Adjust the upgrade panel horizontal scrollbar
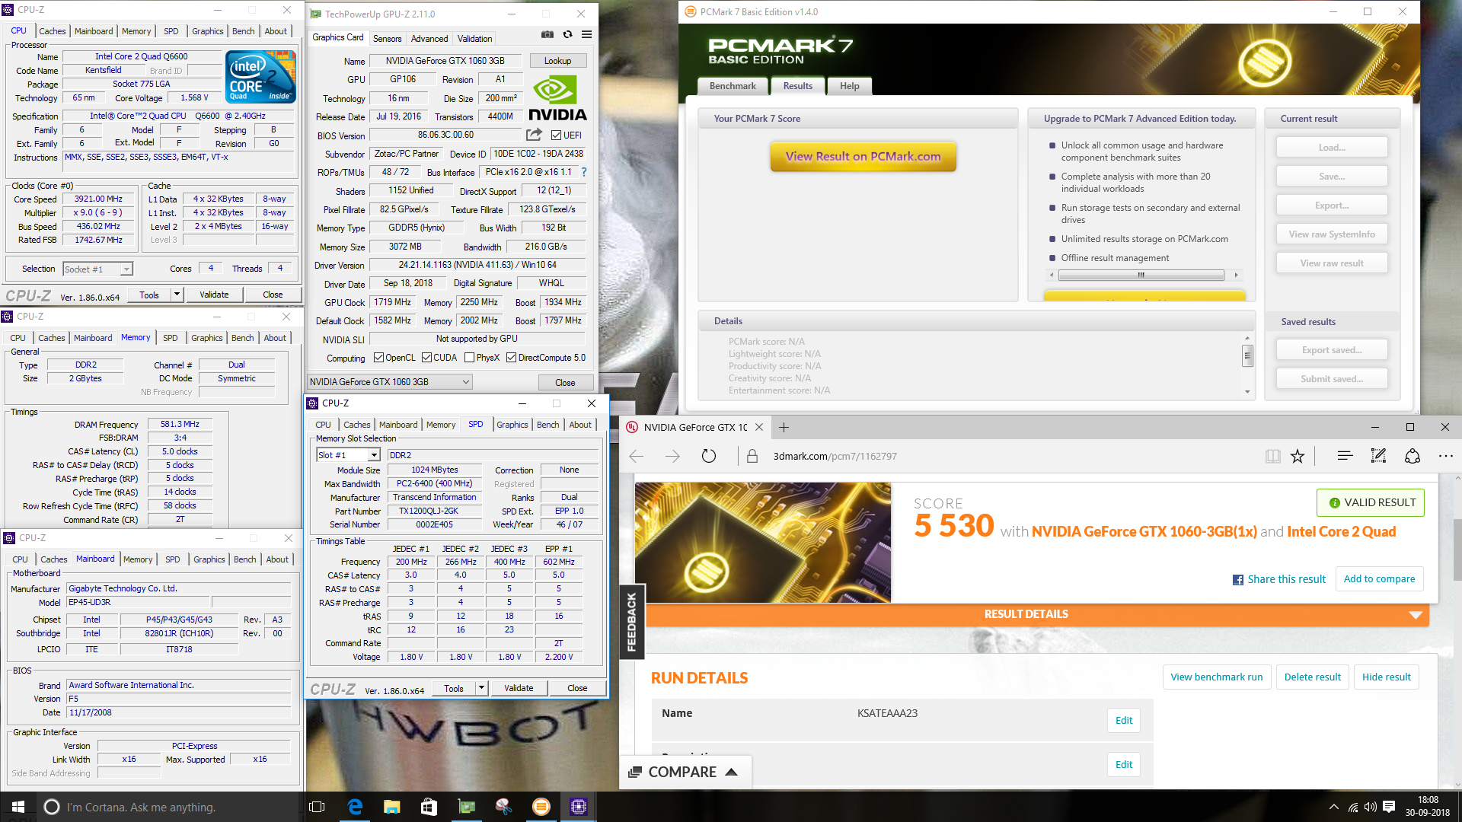This screenshot has width=1462, height=822. pyautogui.click(x=1141, y=276)
